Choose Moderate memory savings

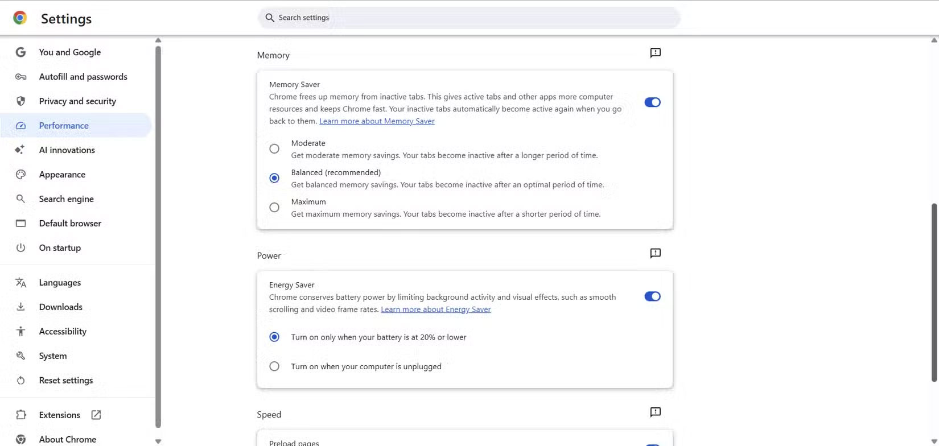pyautogui.click(x=274, y=148)
